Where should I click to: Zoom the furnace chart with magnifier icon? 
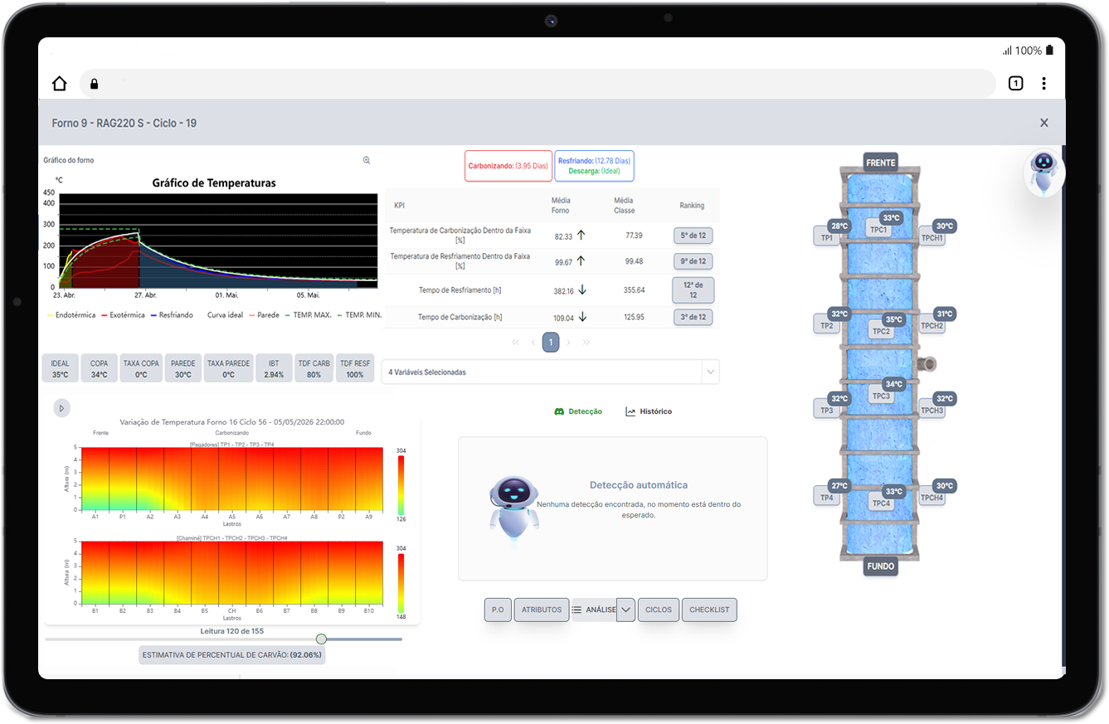[367, 160]
